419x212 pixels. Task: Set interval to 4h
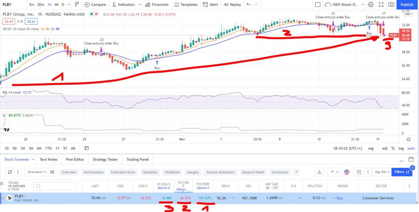coord(56,4)
